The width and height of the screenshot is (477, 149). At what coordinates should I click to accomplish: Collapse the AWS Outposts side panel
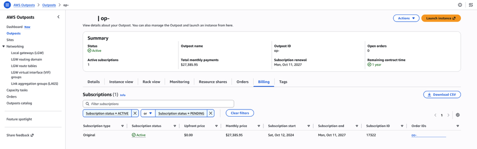click(58, 17)
